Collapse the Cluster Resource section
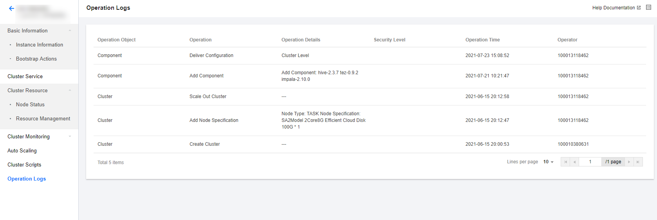The width and height of the screenshot is (657, 220). (x=70, y=90)
